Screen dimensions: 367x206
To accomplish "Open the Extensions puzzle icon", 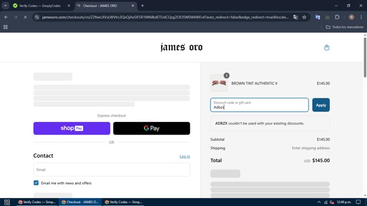I will pyautogui.click(x=337, y=17).
